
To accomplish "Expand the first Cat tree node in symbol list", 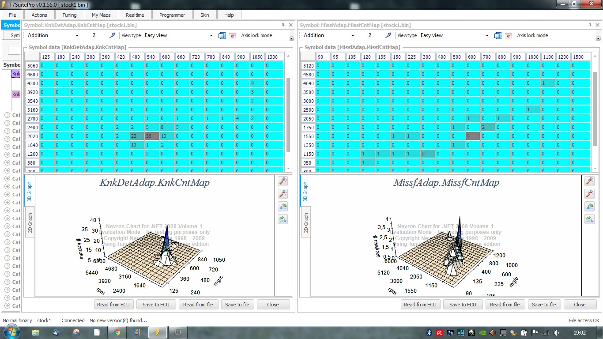I will 7,115.
